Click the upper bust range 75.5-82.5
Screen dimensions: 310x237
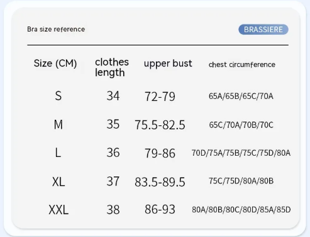tap(160, 125)
